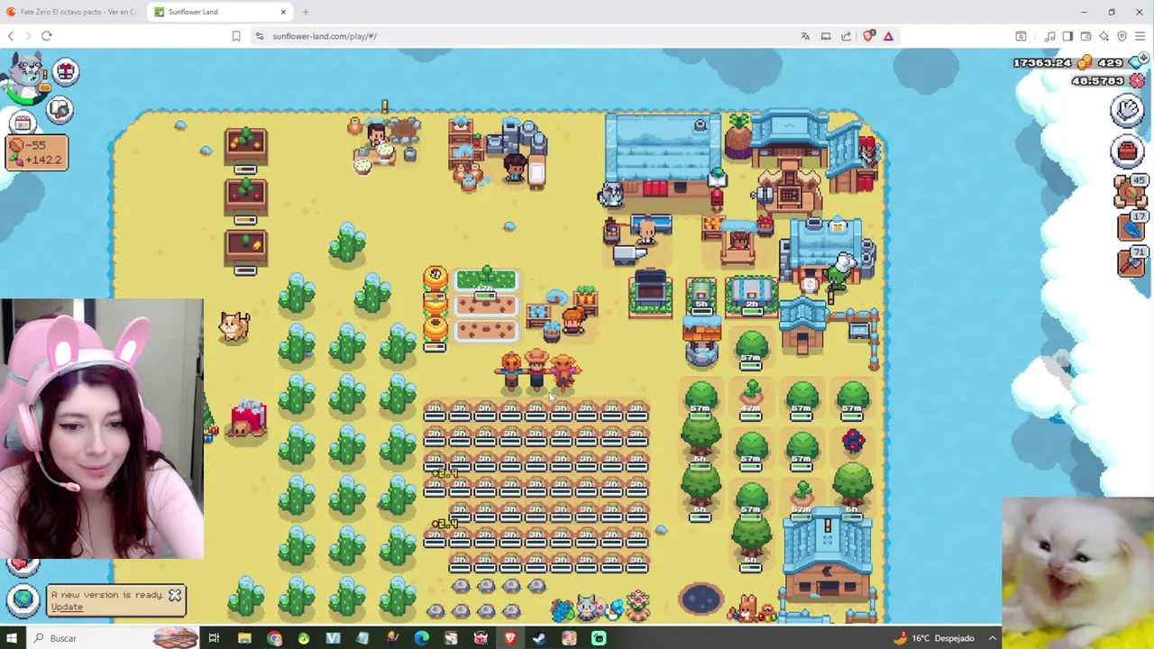Switch to the Fate Zero browser tab
The height and width of the screenshot is (649, 1154).
[x=72, y=12]
